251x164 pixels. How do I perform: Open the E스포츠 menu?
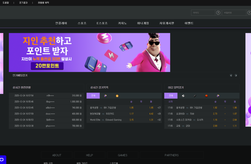coord(102,23)
